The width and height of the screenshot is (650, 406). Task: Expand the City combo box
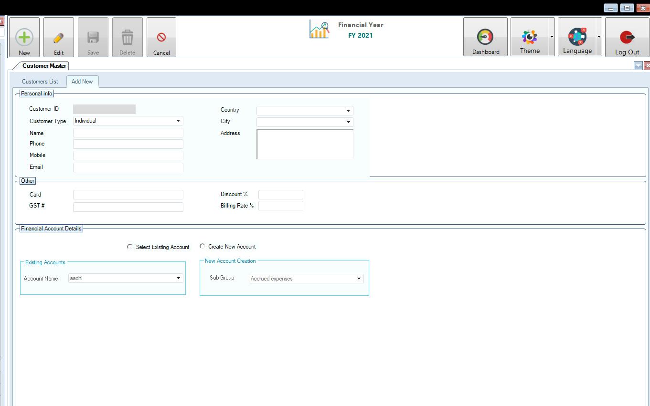tap(348, 122)
